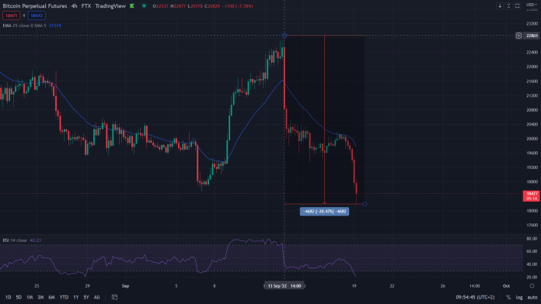Click the RSI value 40.23
The width and height of the screenshot is (541, 304).
click(36, 240)
